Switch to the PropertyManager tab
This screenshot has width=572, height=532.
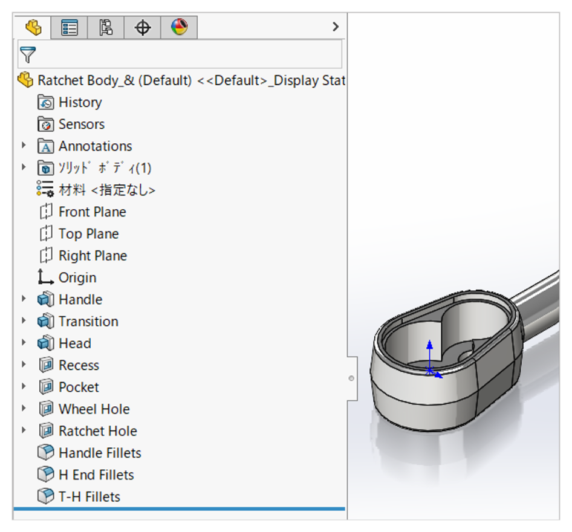tap(70, 27)
